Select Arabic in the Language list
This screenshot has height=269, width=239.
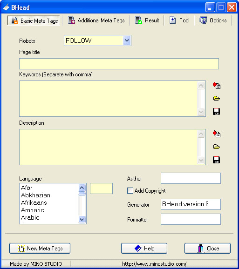(x=49, y=217)
